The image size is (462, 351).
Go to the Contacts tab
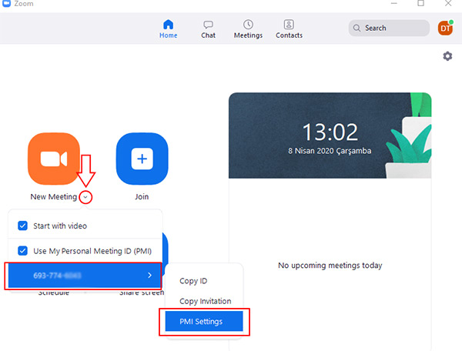coord(289,28)
